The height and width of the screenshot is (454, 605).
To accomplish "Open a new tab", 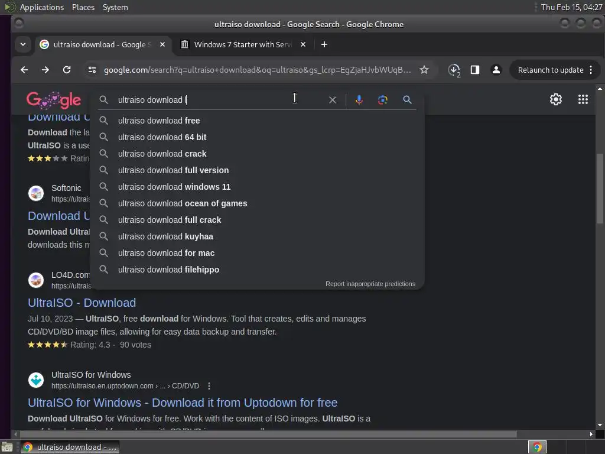I will pos(324,44).
